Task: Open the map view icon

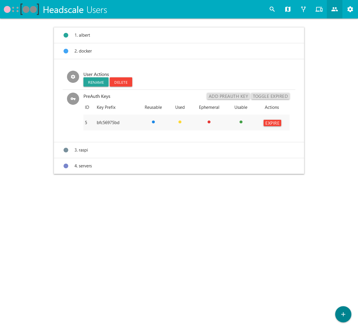Action: [288, 9]
